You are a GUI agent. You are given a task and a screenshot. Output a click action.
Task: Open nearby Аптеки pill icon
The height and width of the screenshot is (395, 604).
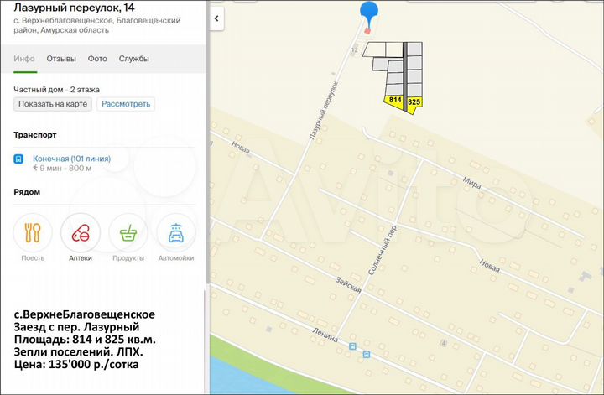point(81,232)
